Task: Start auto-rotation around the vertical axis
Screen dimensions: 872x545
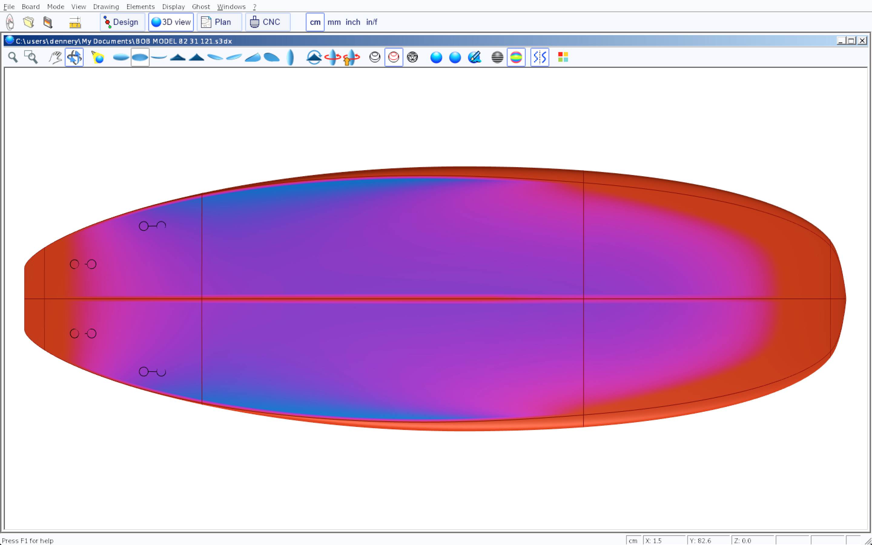Action: (332, 57)
